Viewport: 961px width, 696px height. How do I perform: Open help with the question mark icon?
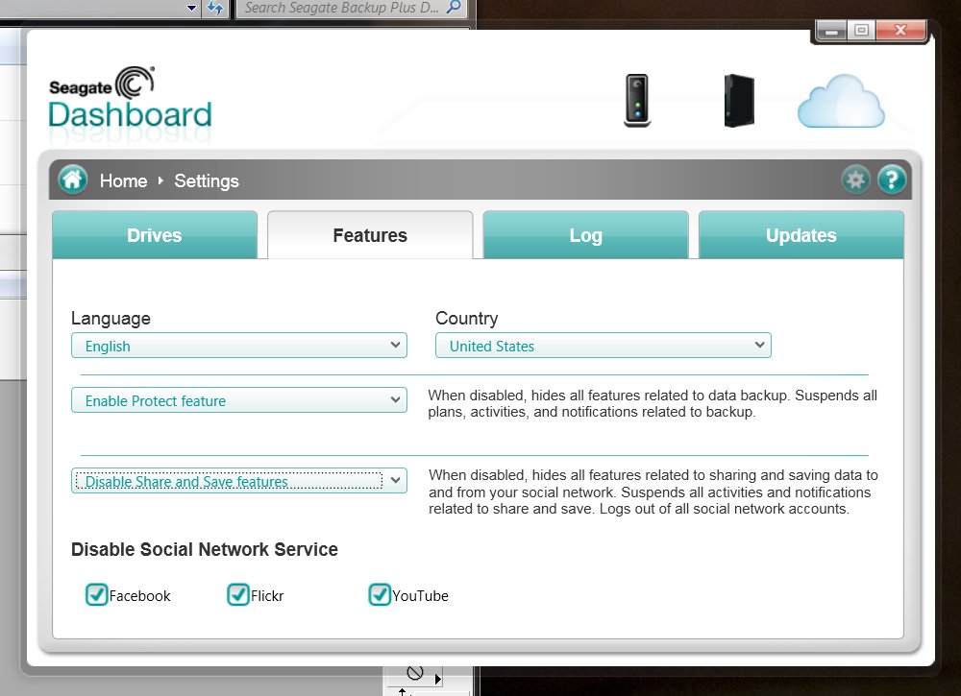click(x=892, y=180)
